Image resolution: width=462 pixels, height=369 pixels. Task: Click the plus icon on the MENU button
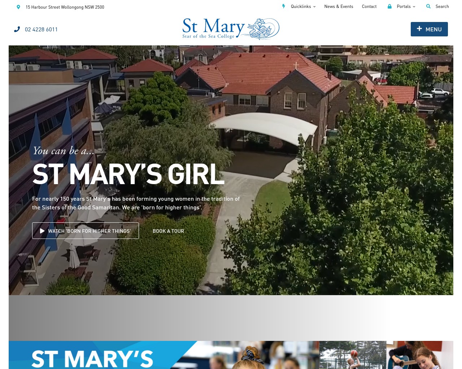pos(419,29)
